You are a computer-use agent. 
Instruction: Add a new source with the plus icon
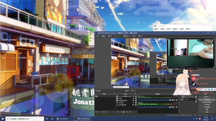tap(118, 112)
